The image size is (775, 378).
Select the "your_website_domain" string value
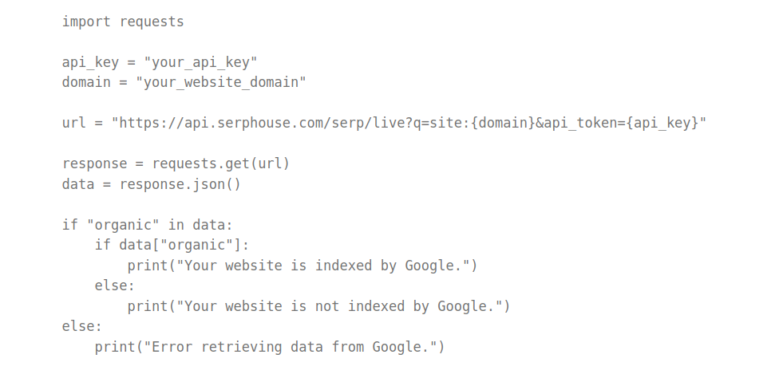point(221,82)
